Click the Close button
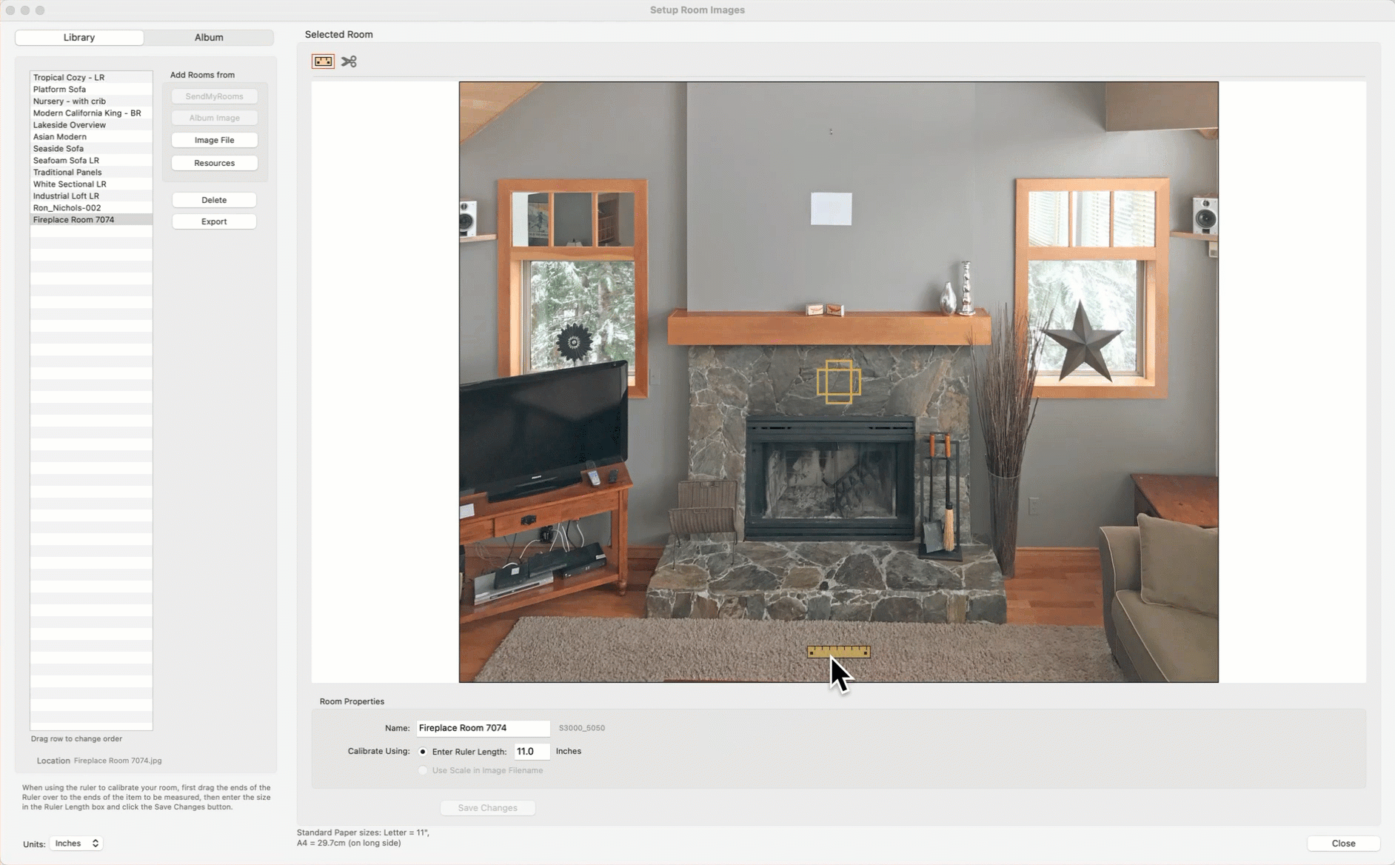Image resolution: width=1395 pixels, height=865 pixels. tap(1342, 844)
